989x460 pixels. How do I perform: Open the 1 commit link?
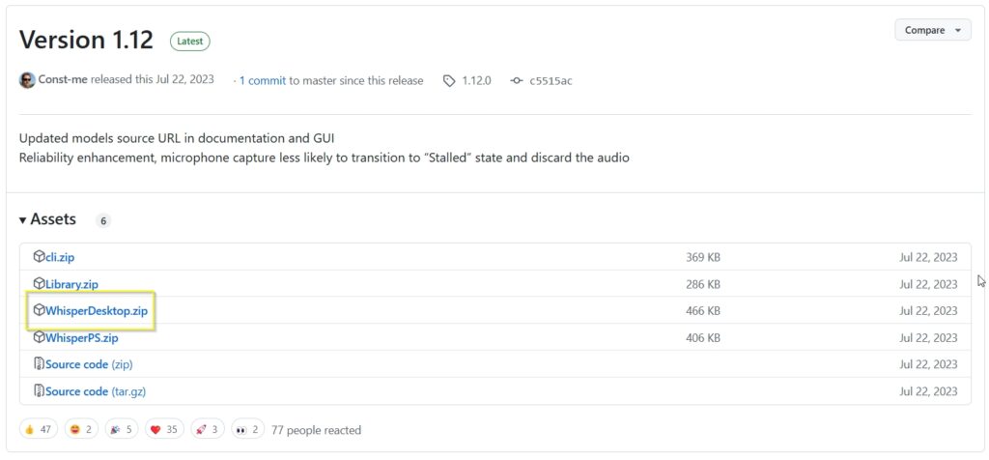pyautogui.click(x=263, y=81)
